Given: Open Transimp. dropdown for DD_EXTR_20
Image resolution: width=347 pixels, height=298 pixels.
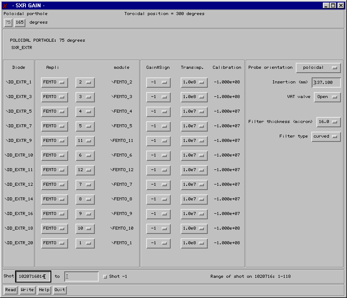Looking at the screenshot, I should click(194, 243).
